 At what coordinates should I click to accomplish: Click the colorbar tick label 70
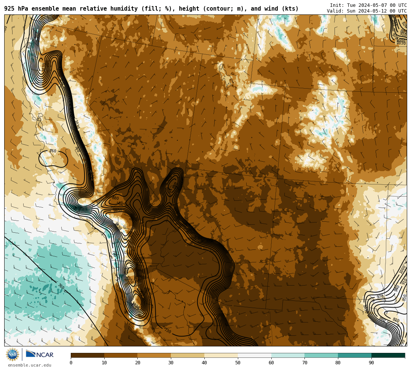pyautogui.click(x=304, y=363)
